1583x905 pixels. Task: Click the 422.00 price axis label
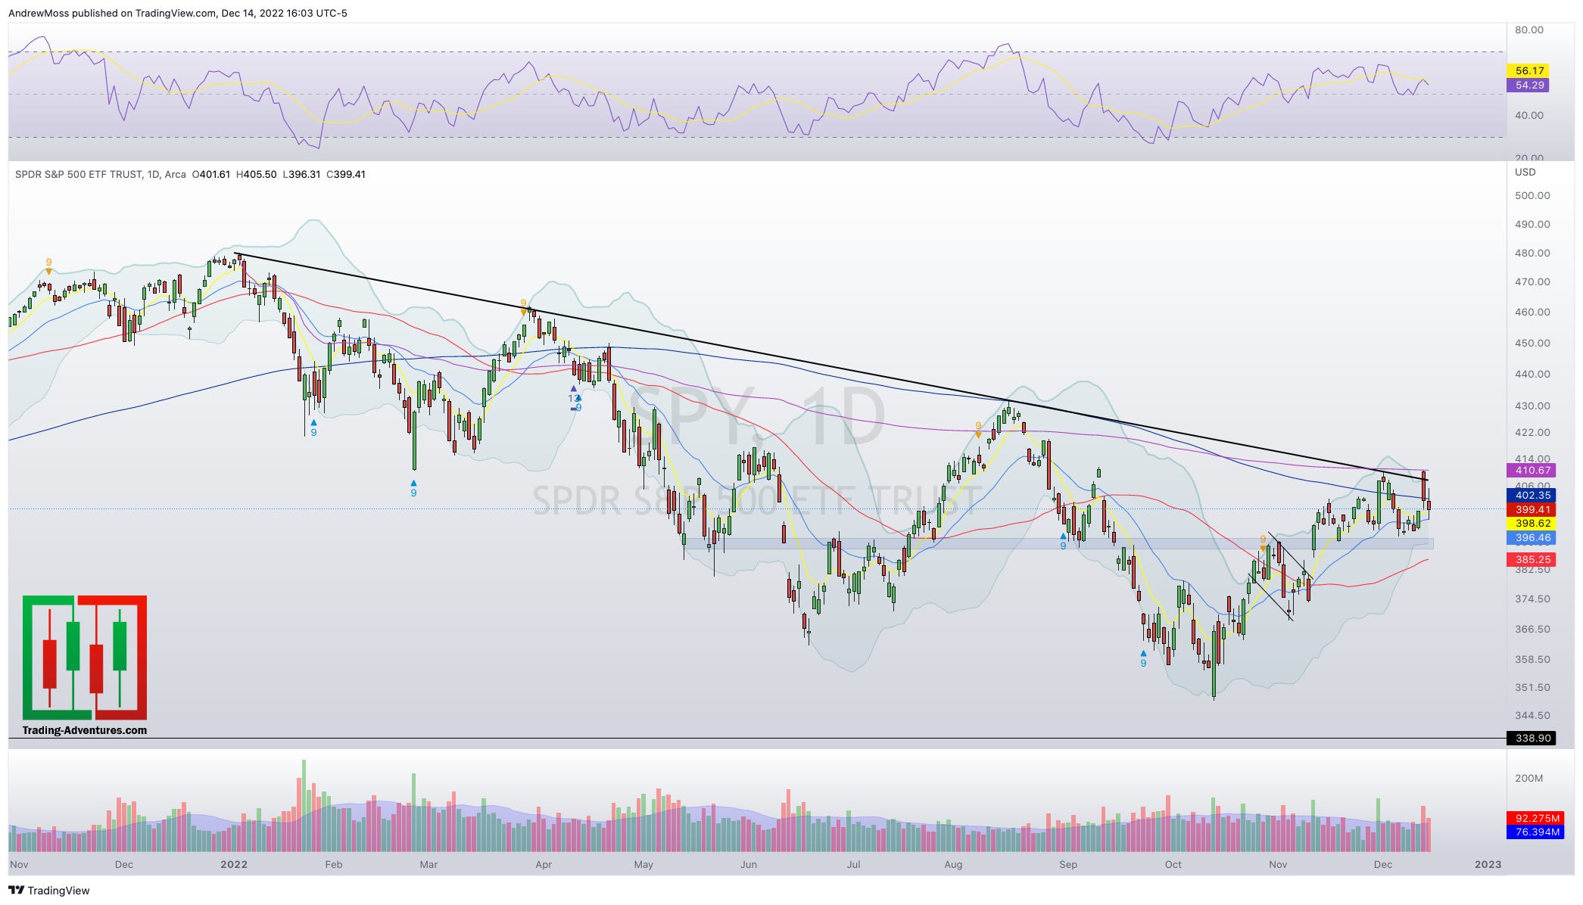coord(1532,432)
